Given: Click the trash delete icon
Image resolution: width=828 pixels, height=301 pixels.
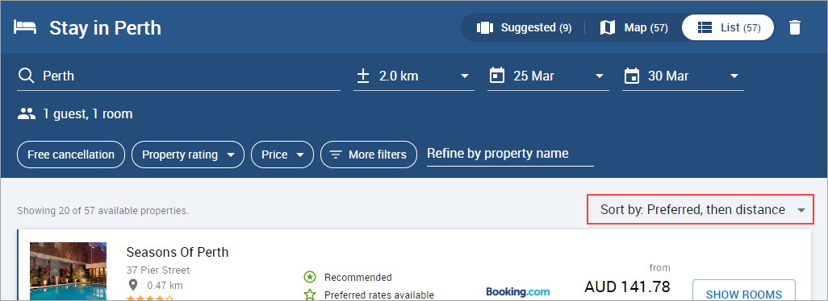Looking at the screenshot, I should click(795, 27).
